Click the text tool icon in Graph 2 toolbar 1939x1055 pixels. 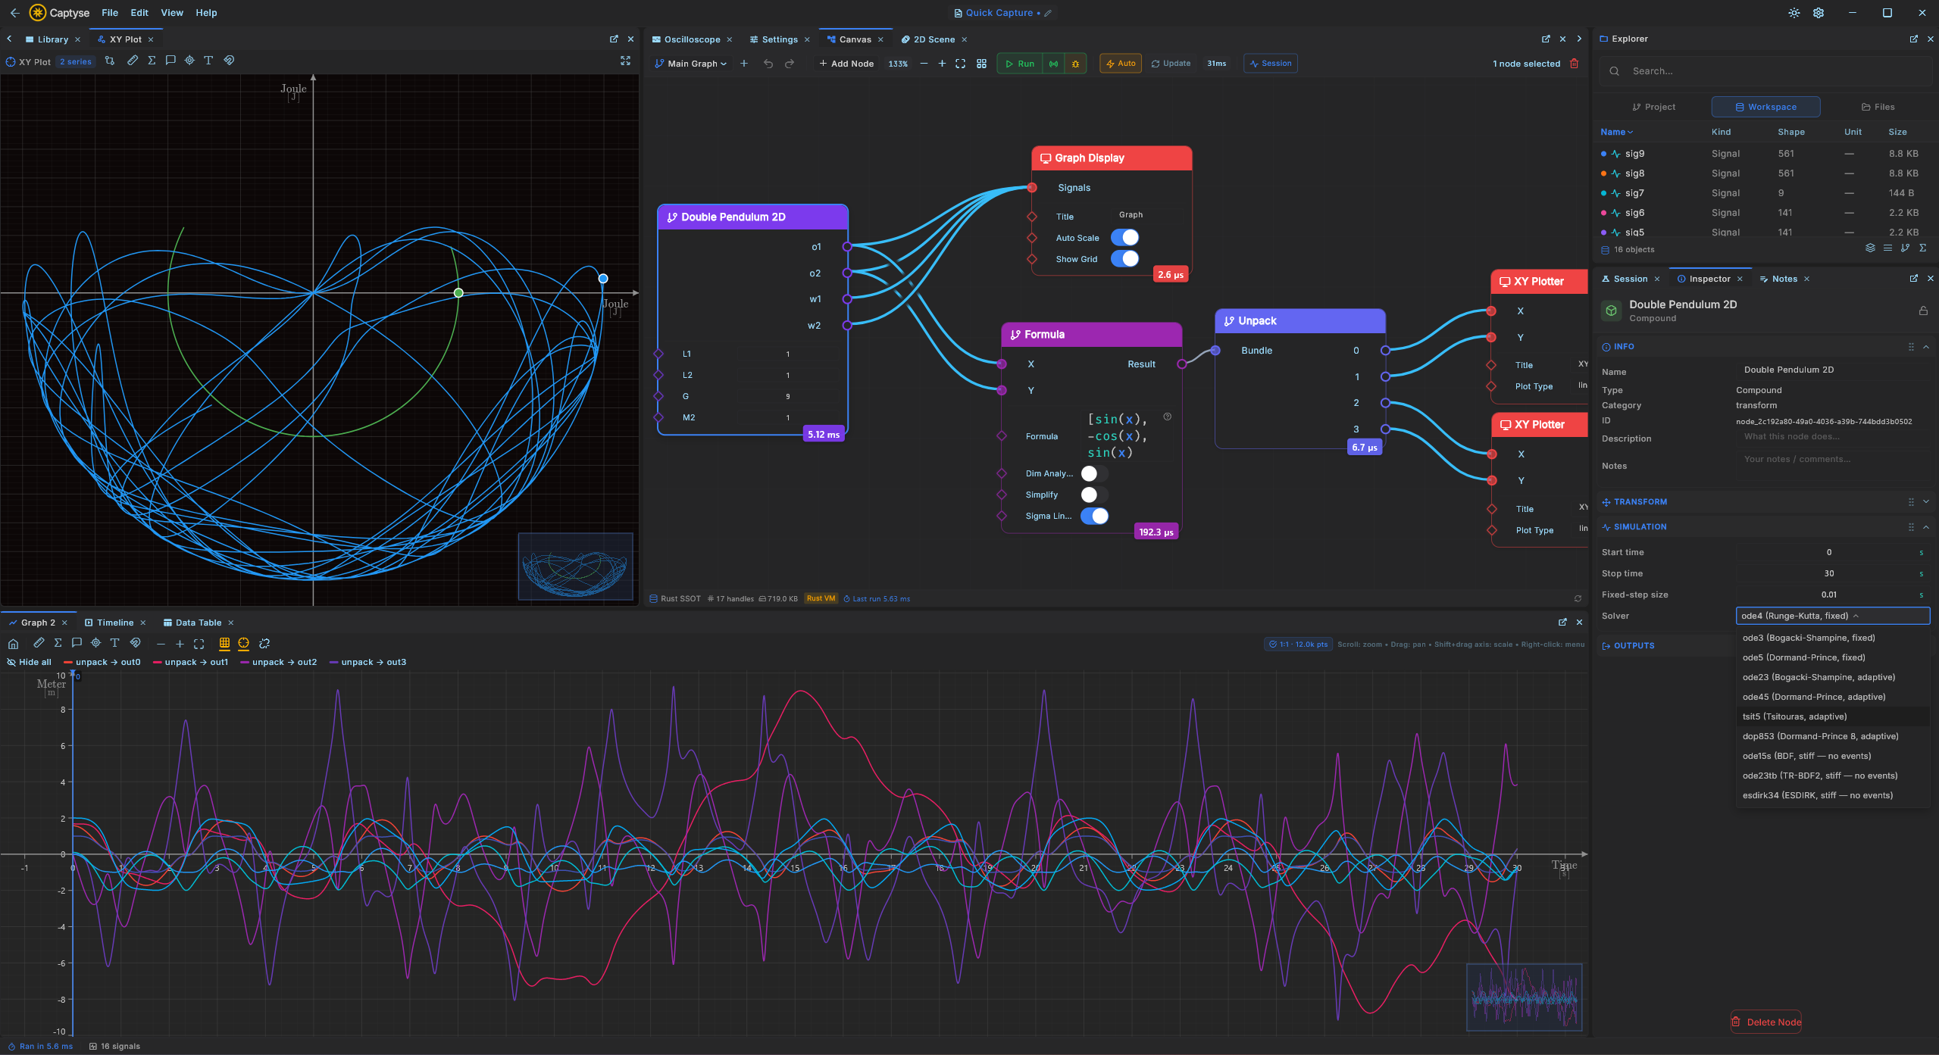point(114,643)
